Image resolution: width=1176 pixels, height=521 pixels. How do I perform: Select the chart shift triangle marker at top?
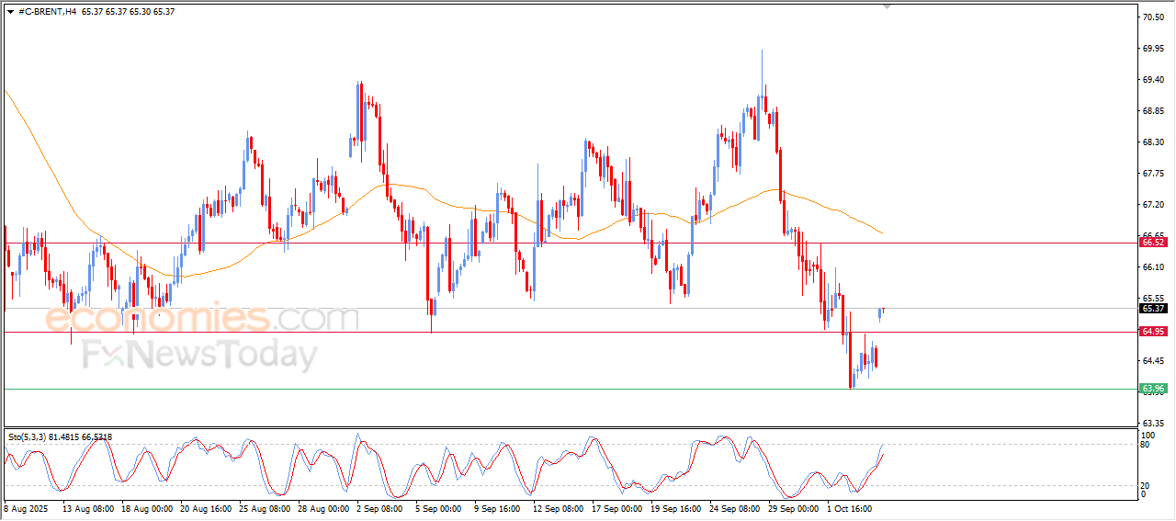887,6
